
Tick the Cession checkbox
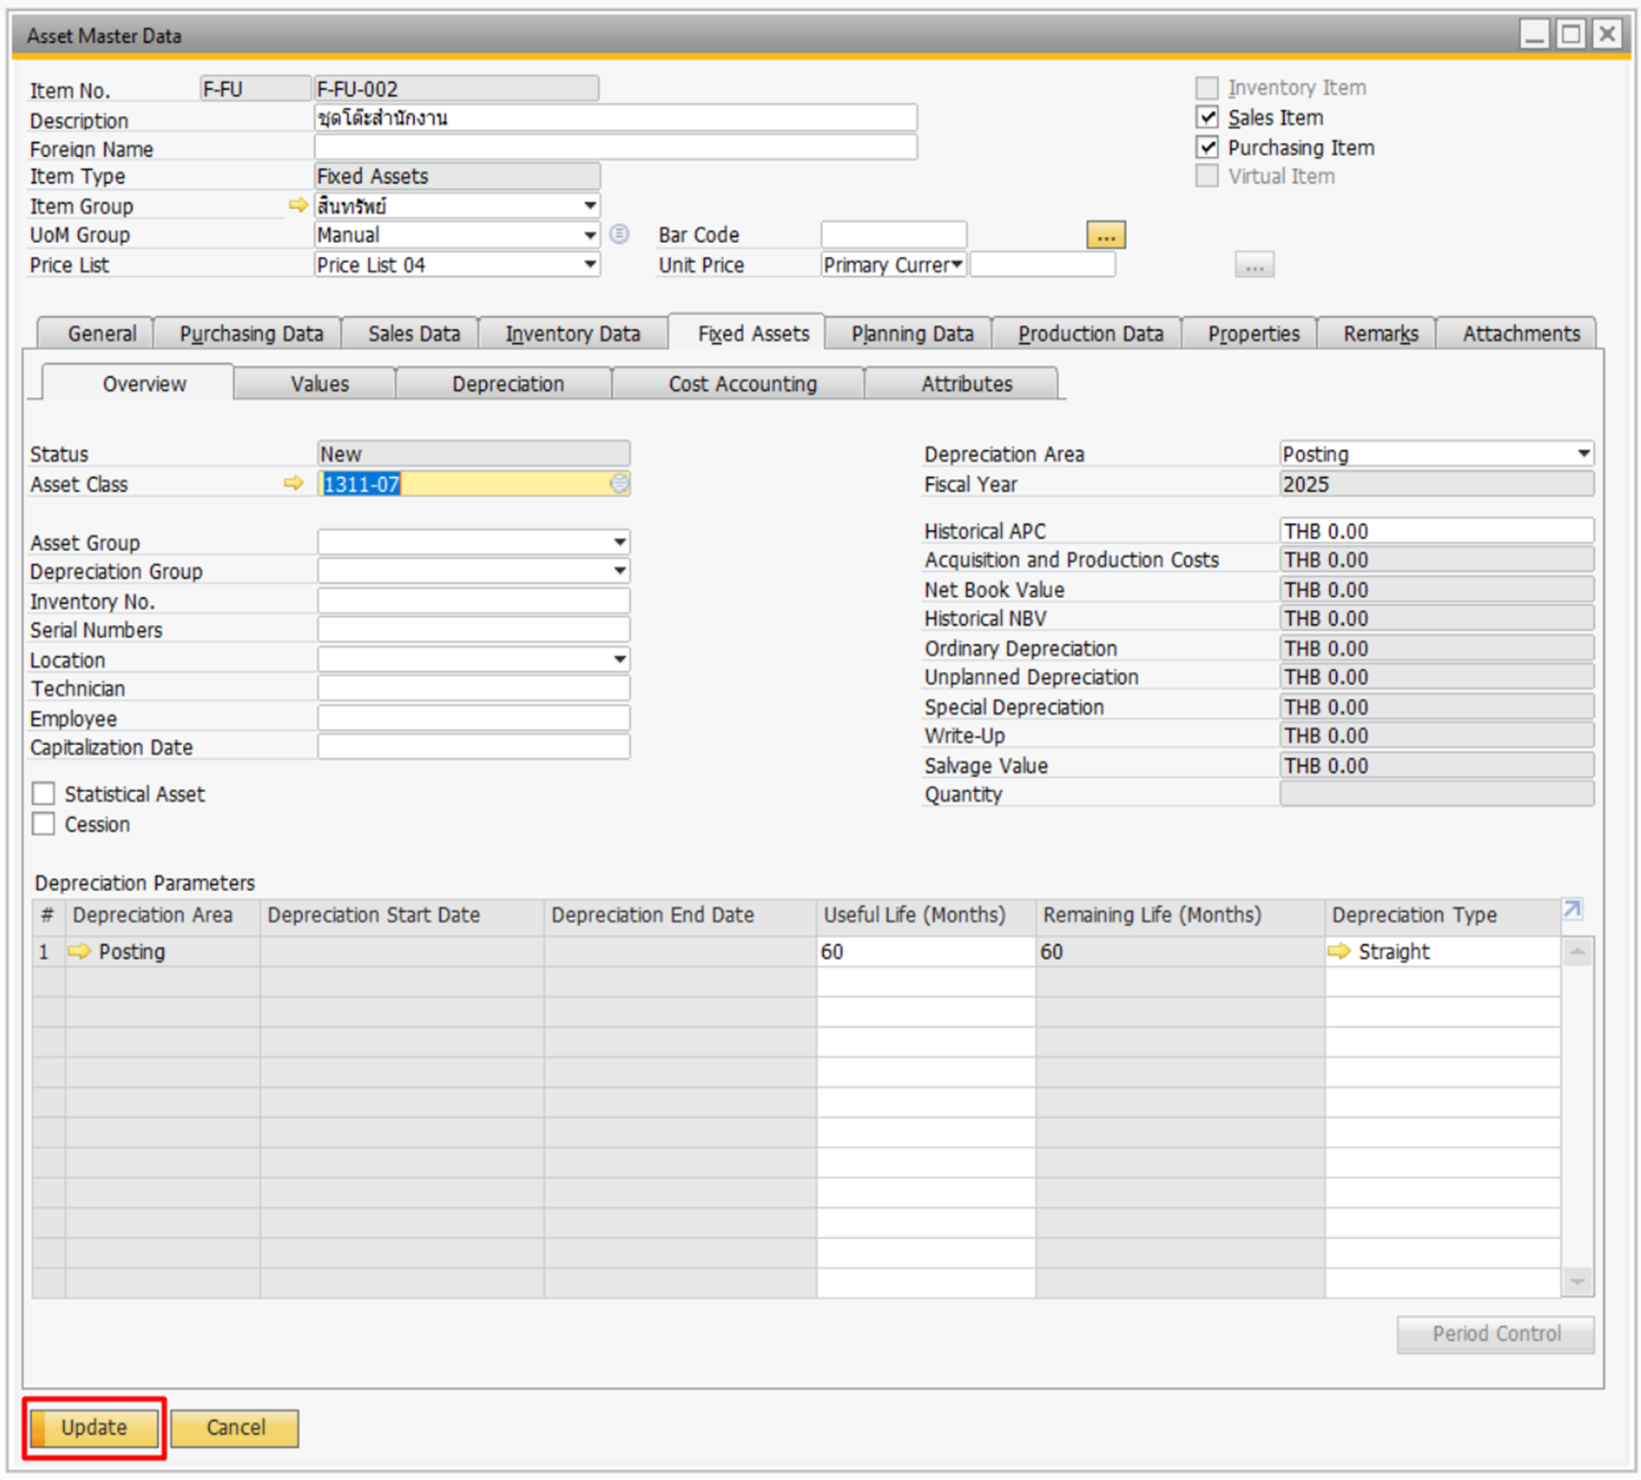44,824
